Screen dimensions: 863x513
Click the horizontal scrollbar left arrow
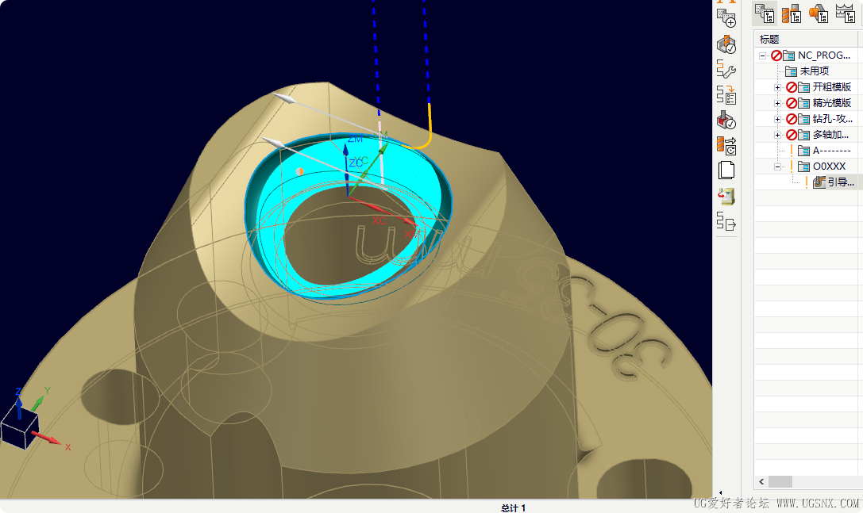pos(761,481)
